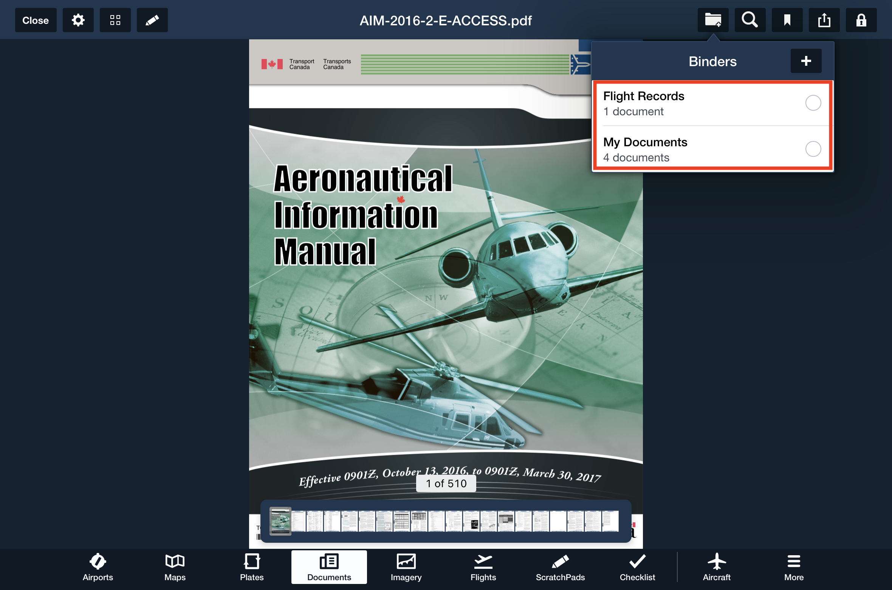This screenshot has width=892, height=590.
Task: Share the AIM document
Action: point(824,20)
